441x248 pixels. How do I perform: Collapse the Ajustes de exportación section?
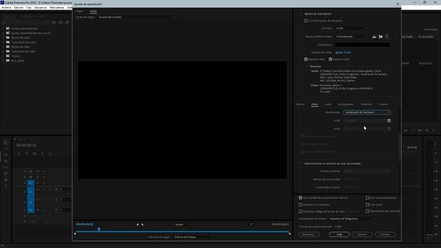click(x=301, y=14)
